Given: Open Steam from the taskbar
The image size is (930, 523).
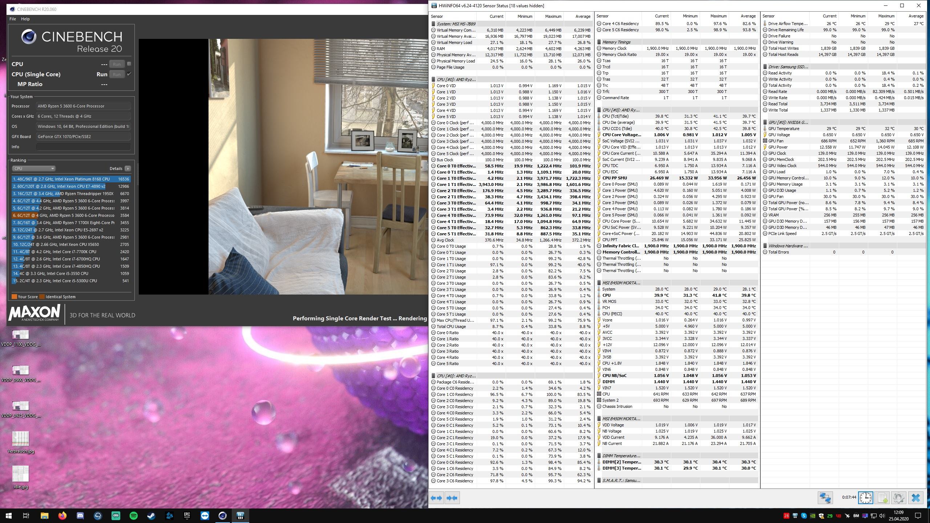Looking at the screenshot, I should (151, 515).
